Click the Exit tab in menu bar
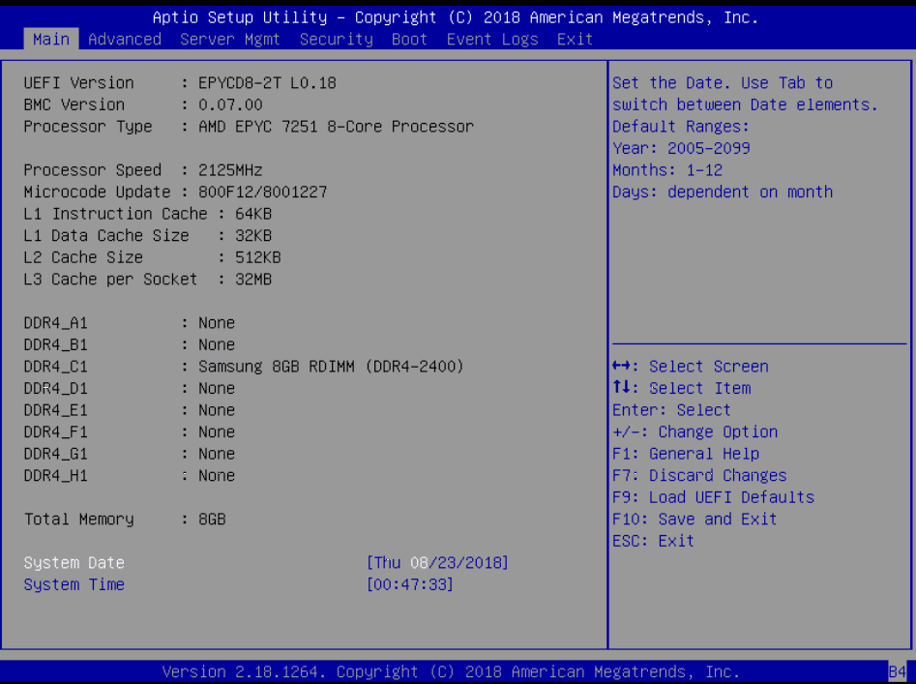916x684 pixels. tap(575, 40)
